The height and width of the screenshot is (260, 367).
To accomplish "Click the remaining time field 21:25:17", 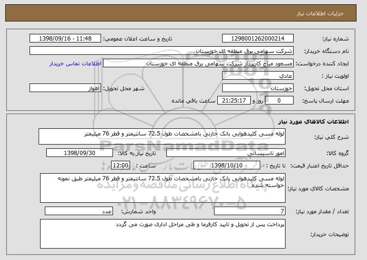I will point(234,101).
